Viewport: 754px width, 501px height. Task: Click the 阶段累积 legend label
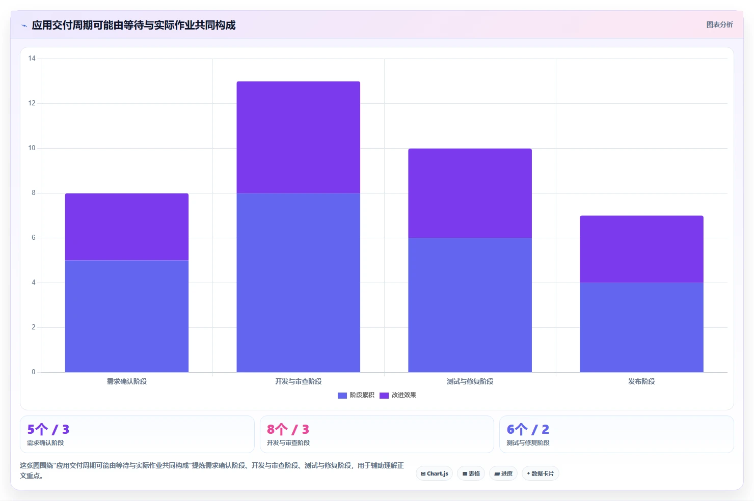pyautogui.click(x=362, y=395)
